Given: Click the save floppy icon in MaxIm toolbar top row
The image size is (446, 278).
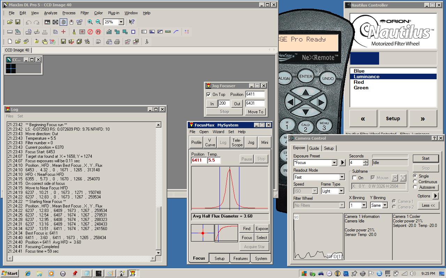Looking at the screenshot, I should [x=18, y=22].
